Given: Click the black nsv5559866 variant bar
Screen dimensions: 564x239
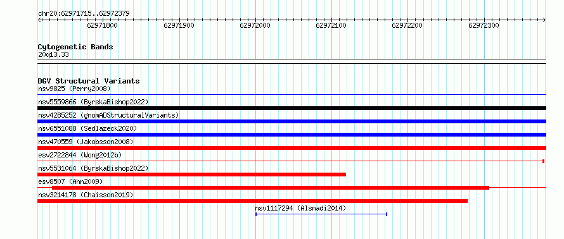Looking at the screenshot, I should [292, 108].
